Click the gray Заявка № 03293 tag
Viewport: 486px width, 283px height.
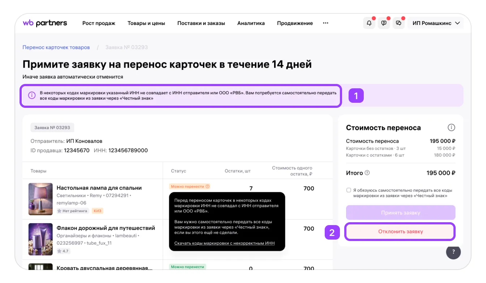tap(52, 127)
